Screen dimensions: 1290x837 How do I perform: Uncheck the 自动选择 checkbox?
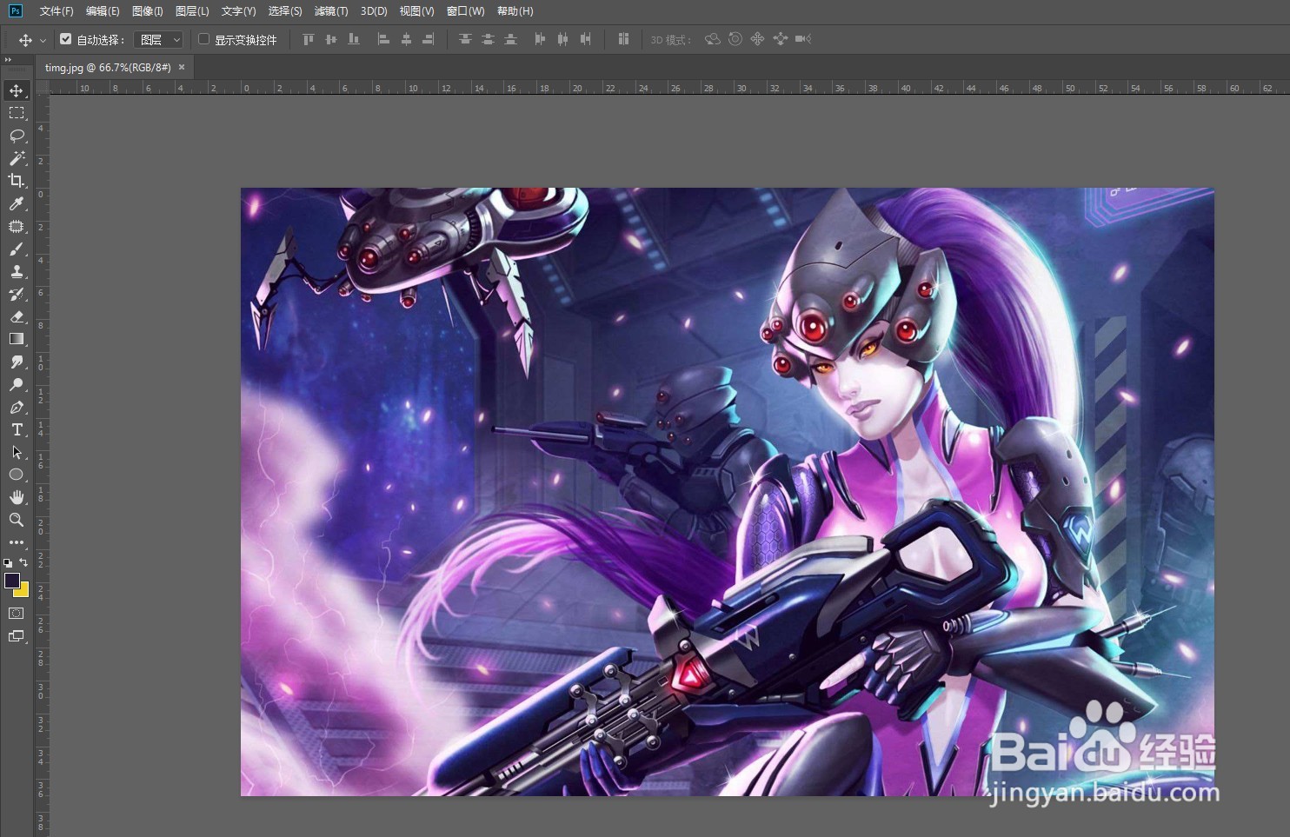point(65,39)
